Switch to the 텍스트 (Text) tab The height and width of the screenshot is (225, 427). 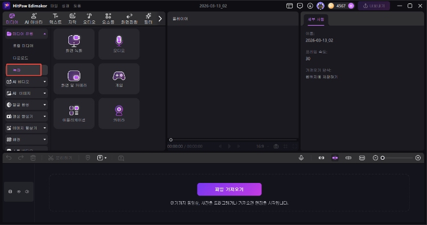point(55,19)
